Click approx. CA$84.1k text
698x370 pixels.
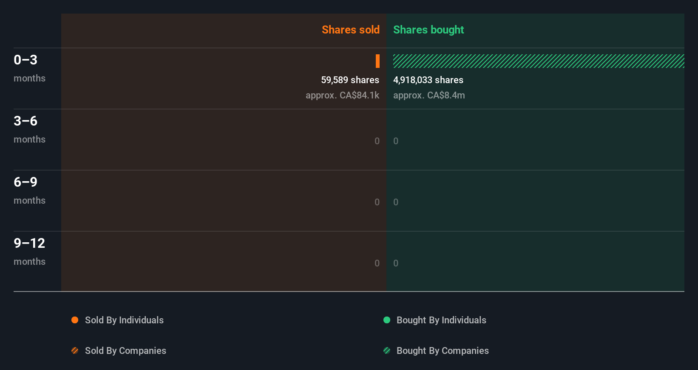tap(342, 95)
